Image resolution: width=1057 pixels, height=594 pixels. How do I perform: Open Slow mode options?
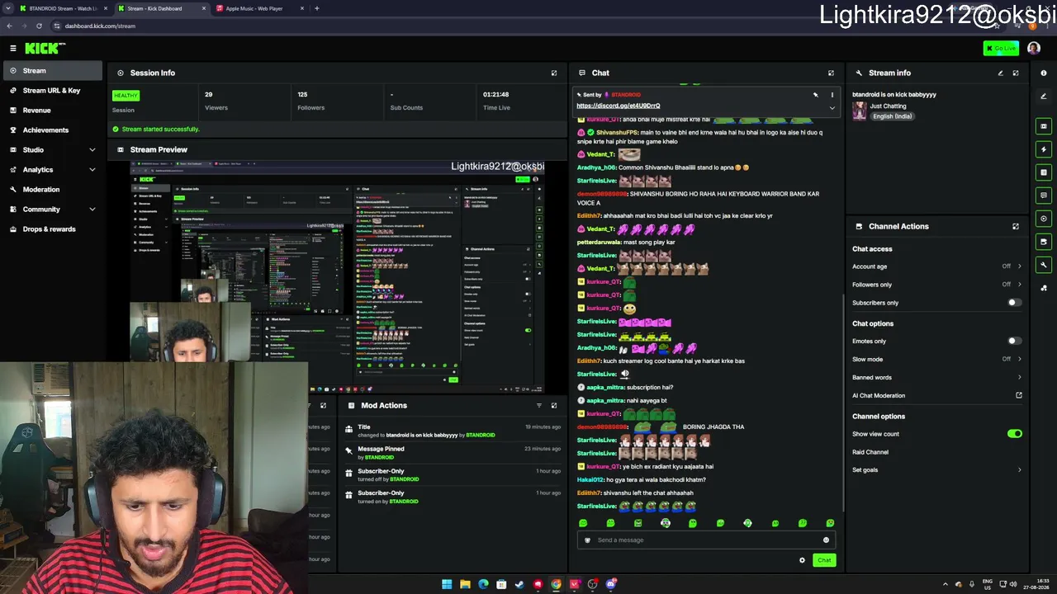936,359
